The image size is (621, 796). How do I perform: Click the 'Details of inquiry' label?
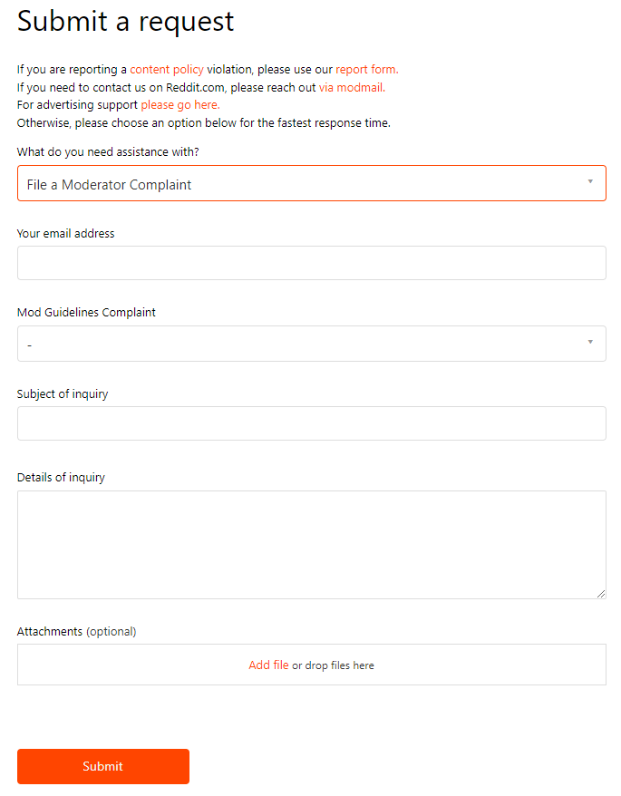61,477
